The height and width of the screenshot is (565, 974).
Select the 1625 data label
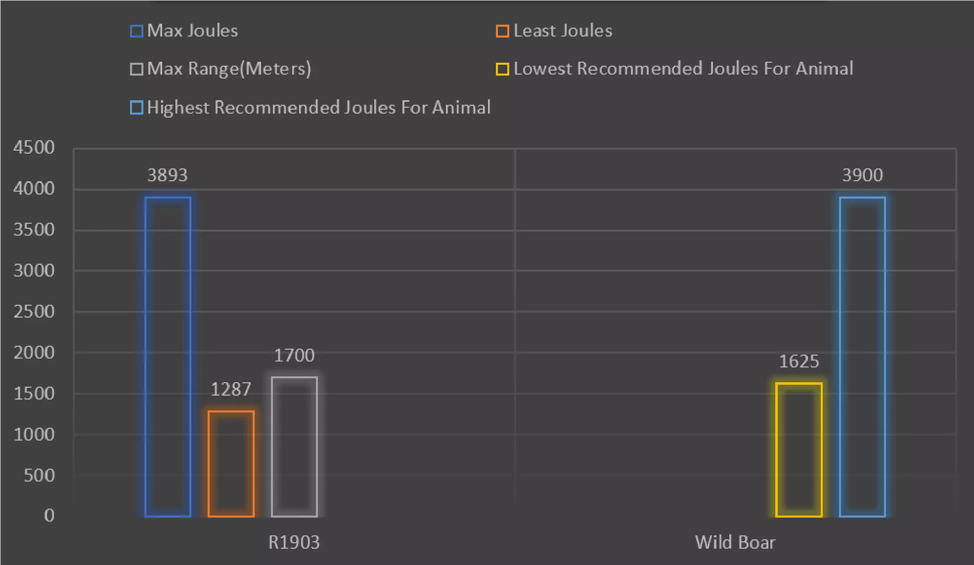pos(798,362)
